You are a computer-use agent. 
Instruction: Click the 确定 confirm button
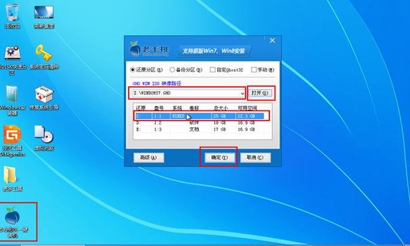click(219, 158)
